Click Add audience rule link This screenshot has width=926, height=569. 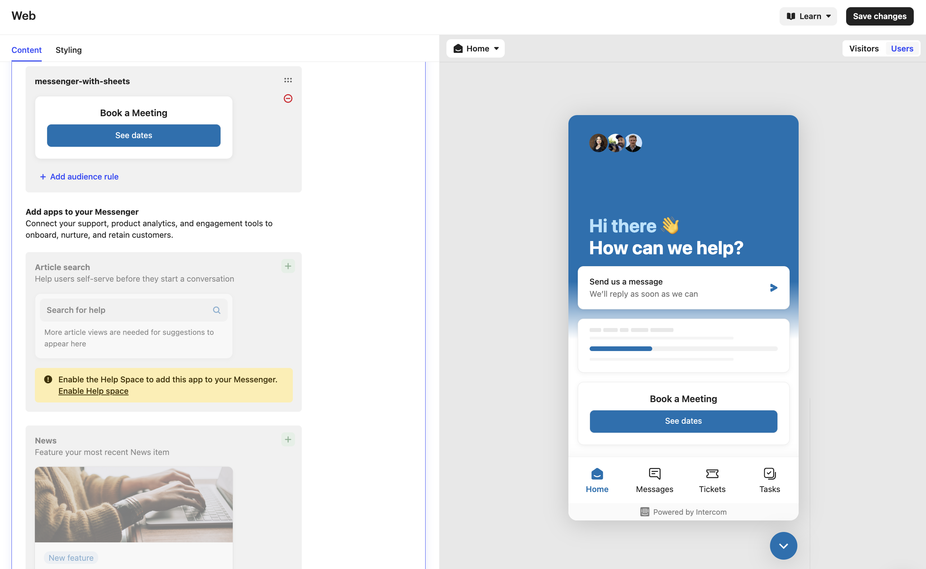point(80,176)
